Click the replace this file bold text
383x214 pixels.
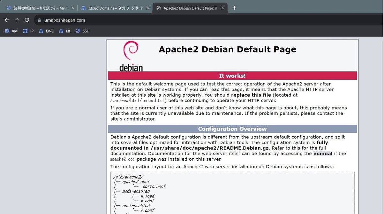(251, 95)
